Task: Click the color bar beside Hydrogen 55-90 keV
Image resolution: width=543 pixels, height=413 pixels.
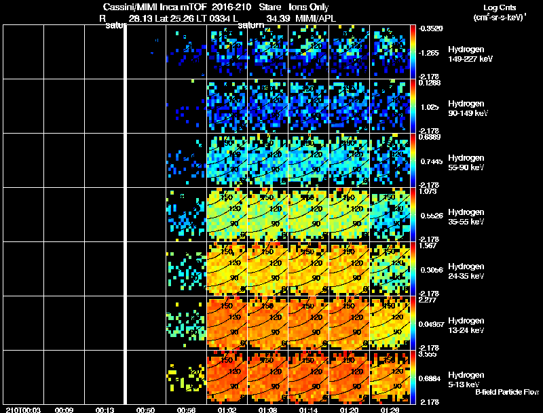Action: coord(413,161)
